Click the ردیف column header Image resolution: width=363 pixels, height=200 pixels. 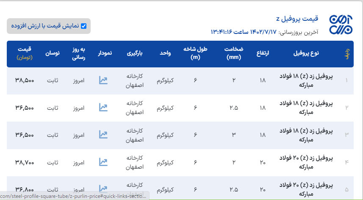[x=347, y=53]
